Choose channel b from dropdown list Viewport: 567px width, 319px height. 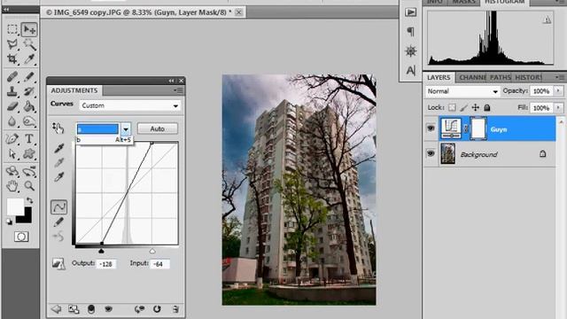(105, 140)
